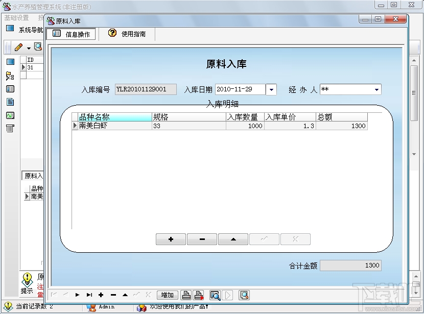Open the 入库日期 date picker dropdown
This screenshot has height=314, width=424.
click(x=271, y=89)
